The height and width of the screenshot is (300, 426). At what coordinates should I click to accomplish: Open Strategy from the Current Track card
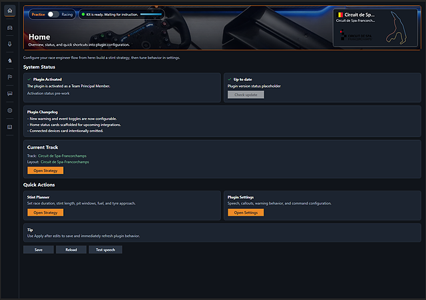tap(45, 171)
